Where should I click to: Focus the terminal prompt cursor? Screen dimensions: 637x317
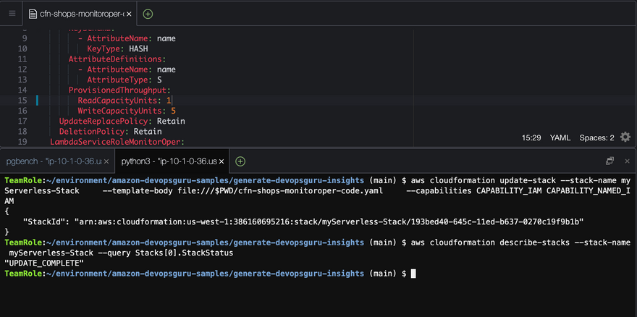(413, 274)
